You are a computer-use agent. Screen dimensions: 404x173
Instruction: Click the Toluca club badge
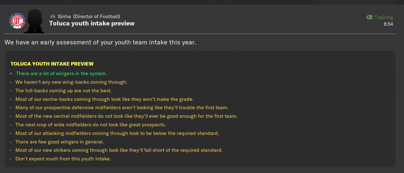click(17, 21)
